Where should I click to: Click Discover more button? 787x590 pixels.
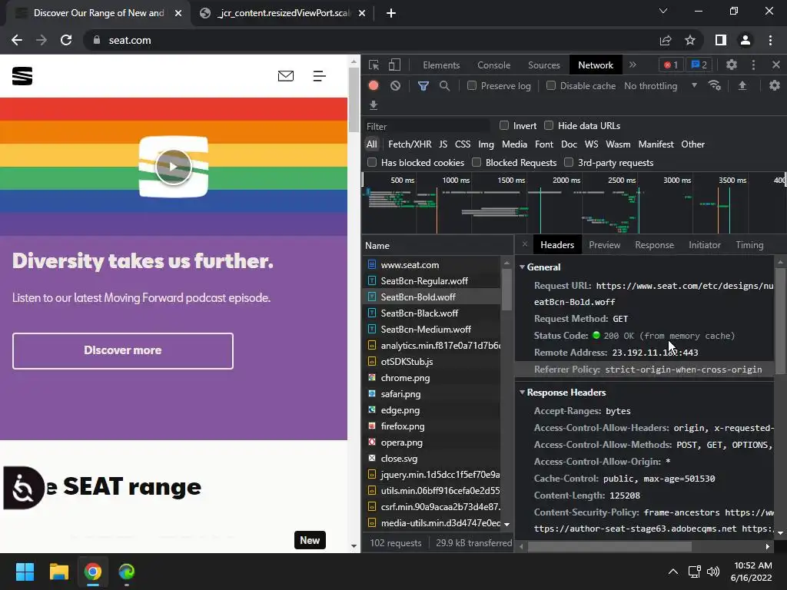click(x=123, y=350)
